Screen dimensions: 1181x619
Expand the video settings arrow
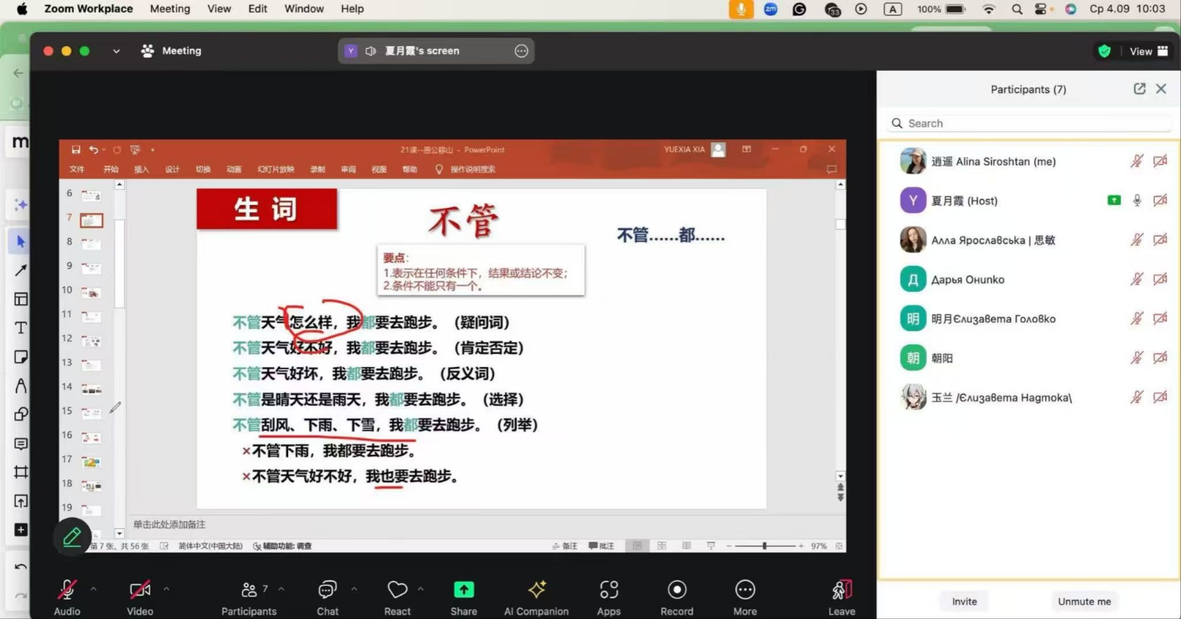point(166,589)
